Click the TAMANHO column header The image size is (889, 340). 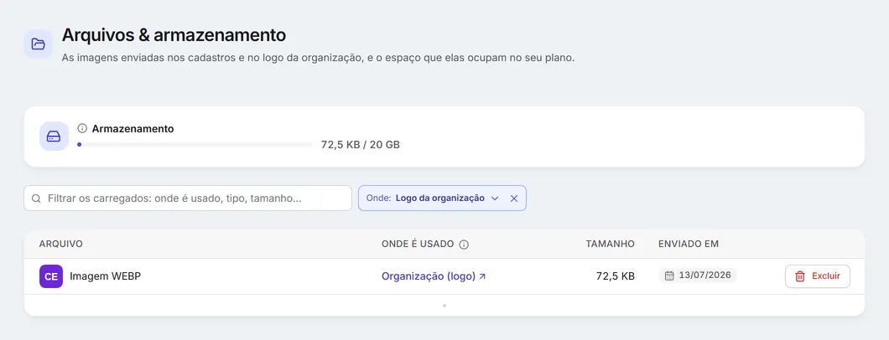(610, 244)
